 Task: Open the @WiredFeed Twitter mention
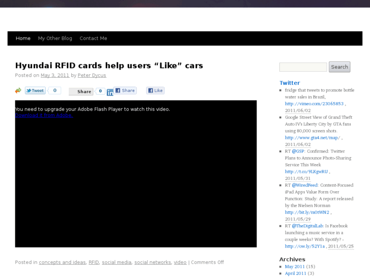[305, 185]
